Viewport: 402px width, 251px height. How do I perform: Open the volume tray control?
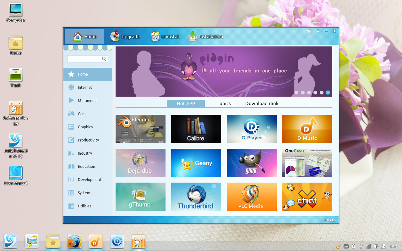pos(376,247)
